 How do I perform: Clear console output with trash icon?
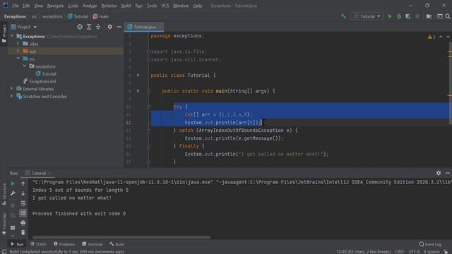pyautogui.click(x=23, y=232)
